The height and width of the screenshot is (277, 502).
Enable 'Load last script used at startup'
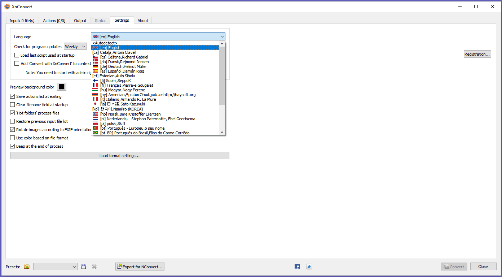17,55
